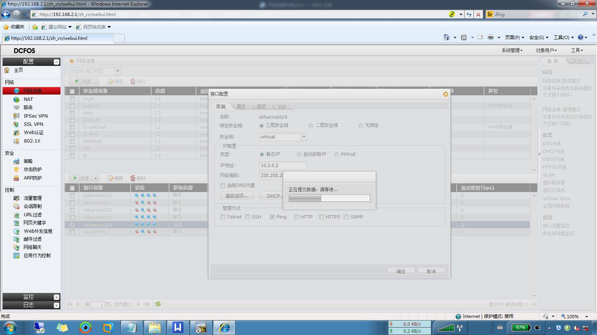Open the Web外发信息 icon
Image resolution: width=597 pixels, height=335 pixels.
click(x=16, y=231)
